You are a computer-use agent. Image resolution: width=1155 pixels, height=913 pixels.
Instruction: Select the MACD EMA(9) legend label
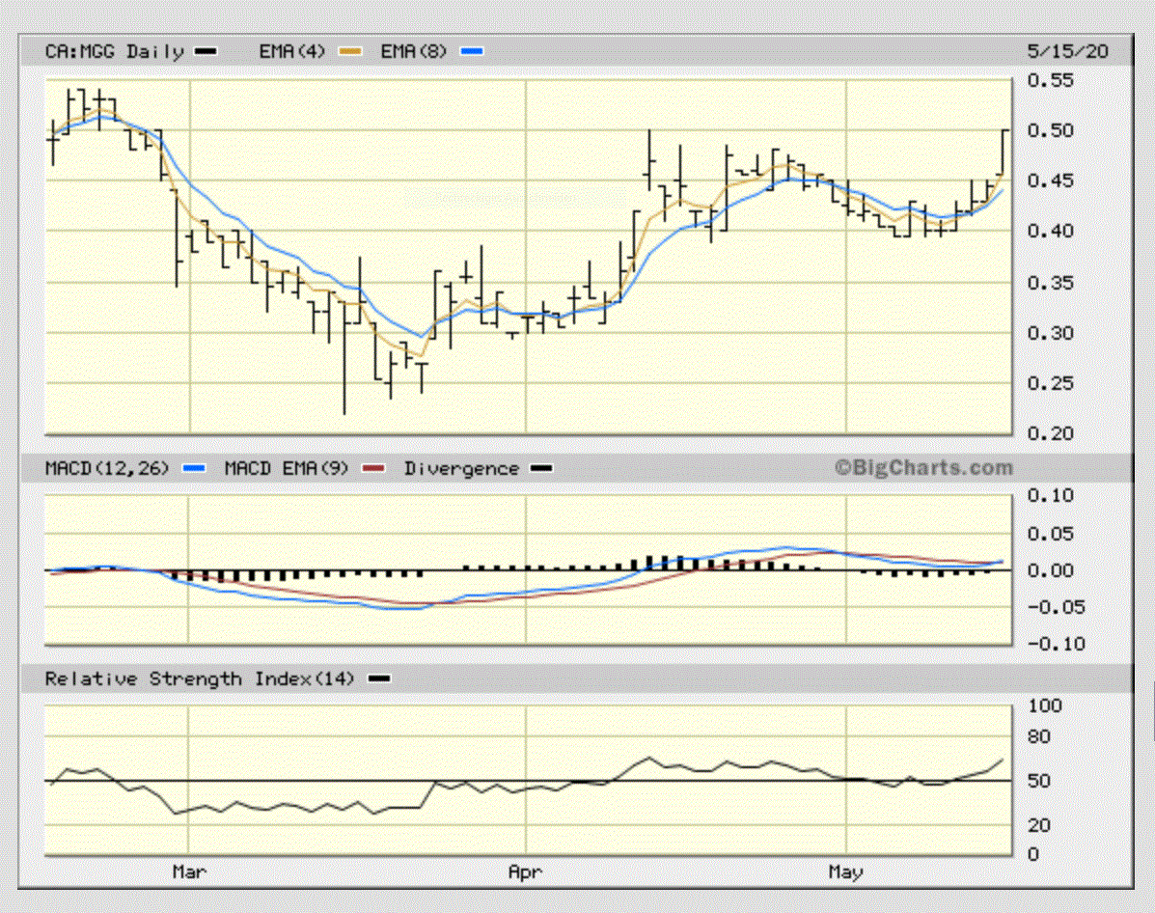tap(284, 468)
